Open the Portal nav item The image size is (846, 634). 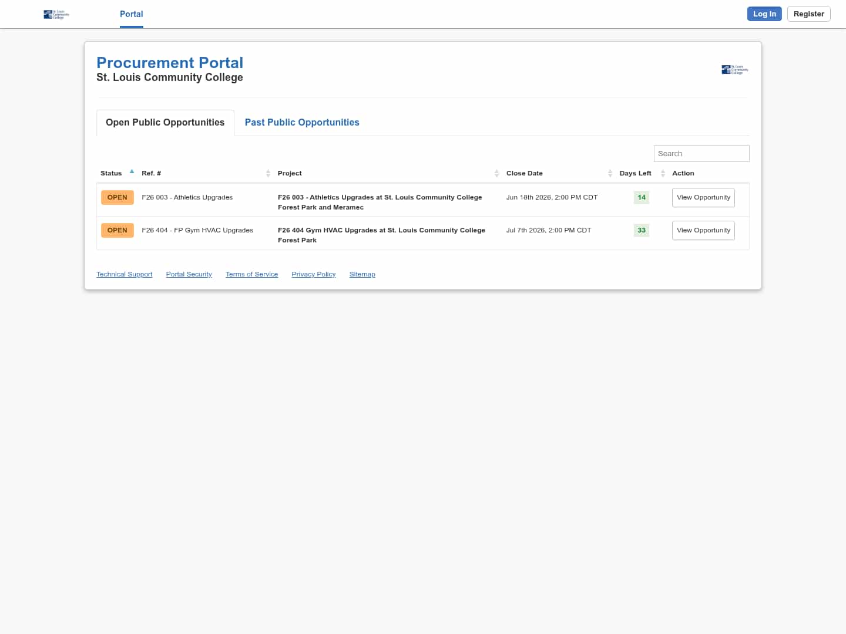click(132, 14)
